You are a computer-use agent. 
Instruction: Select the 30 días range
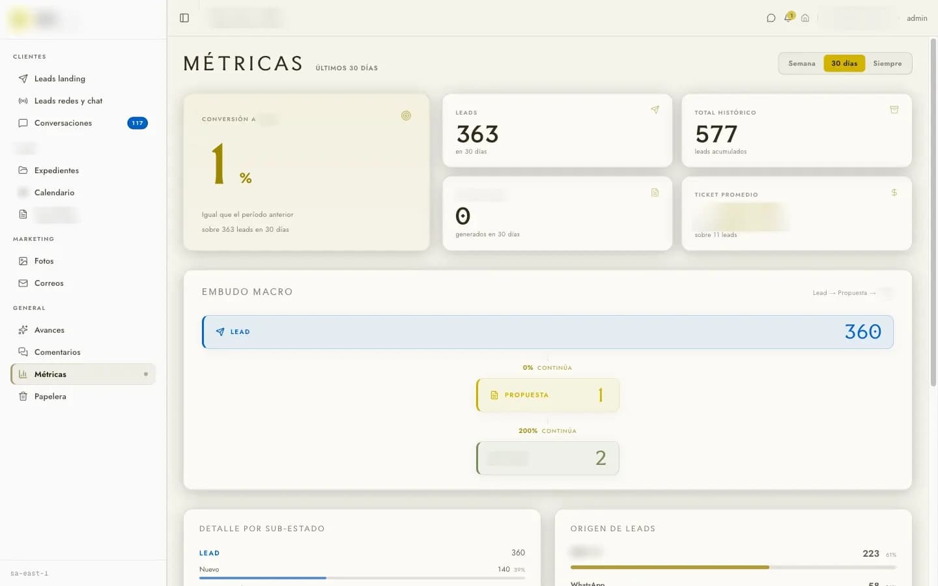(x=844, y=64)
